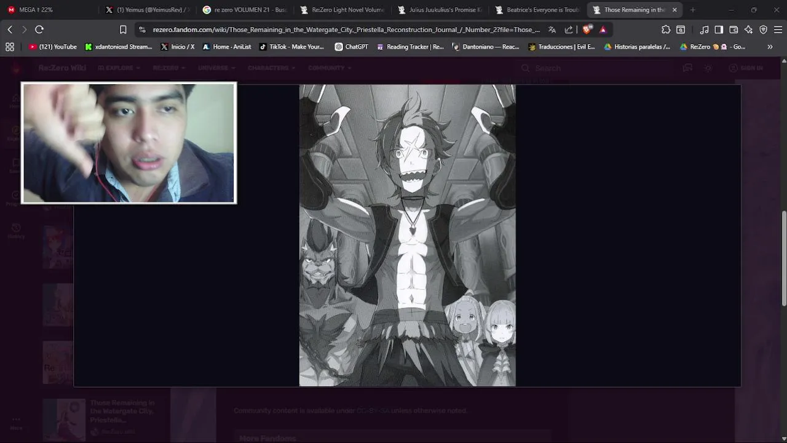
Task: Close the Those Remaining in the tab
Action: click(674, 10)
